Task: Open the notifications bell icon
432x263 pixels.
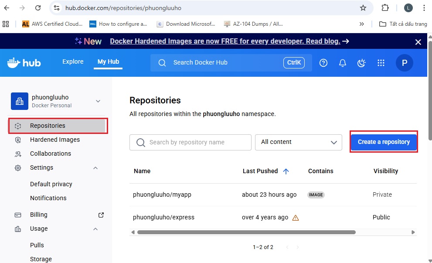Action: tap(343, 63)
